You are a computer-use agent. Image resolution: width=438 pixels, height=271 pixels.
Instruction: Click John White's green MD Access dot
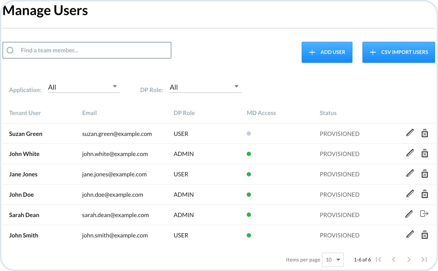[249, 154]
